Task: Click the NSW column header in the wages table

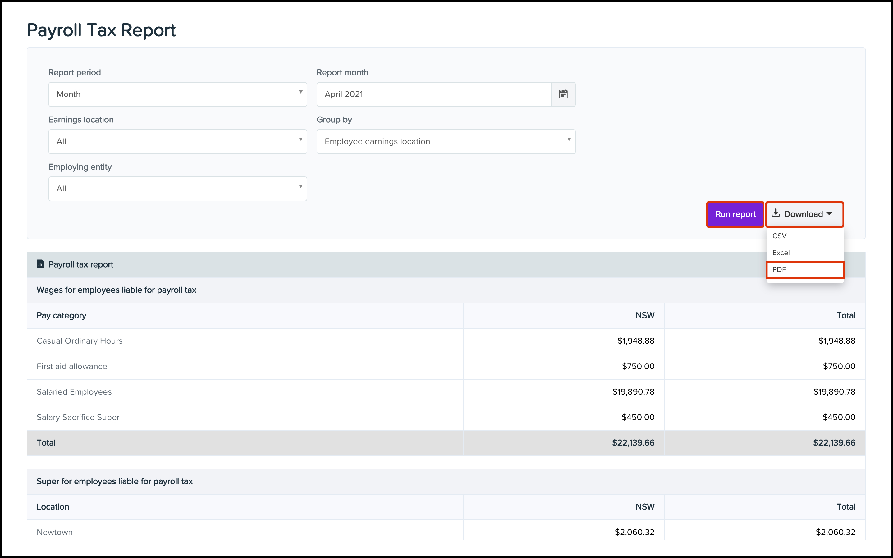Action: (645, 316)
